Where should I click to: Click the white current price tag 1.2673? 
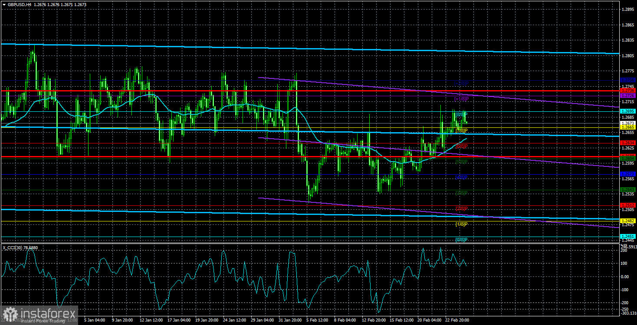tap(628, 123)
